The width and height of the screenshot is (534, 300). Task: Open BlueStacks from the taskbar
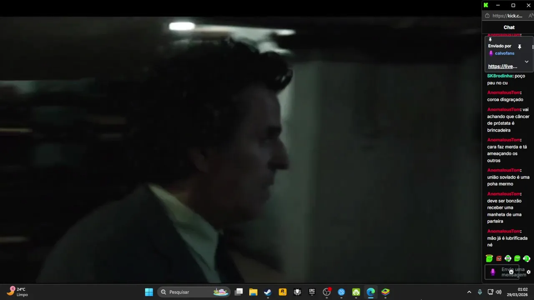tap(385, 292)
